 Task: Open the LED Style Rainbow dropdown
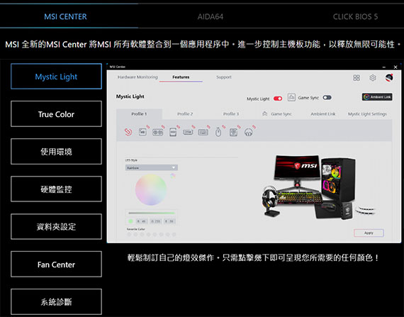click(x=152, y=168)
